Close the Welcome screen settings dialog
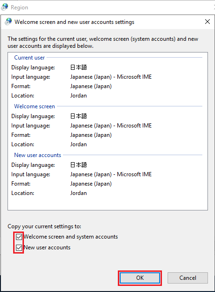Viewport: 215px width, 292px height. tap(207, 22)
